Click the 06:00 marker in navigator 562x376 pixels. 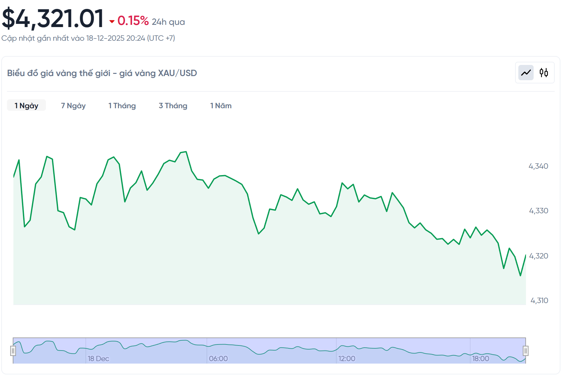[x=218, y=359]
